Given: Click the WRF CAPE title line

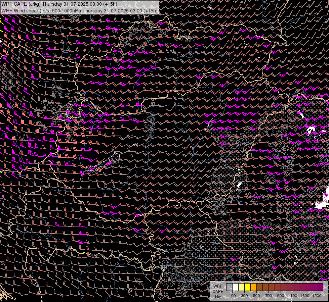Looking at the screenshot, I should pyautogui.click(x=59, y=4).
